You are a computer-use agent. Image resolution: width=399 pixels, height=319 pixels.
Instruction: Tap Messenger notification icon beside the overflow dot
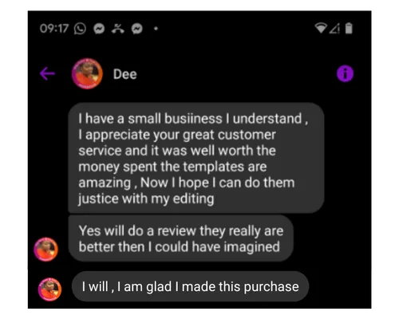coord(137,29)
